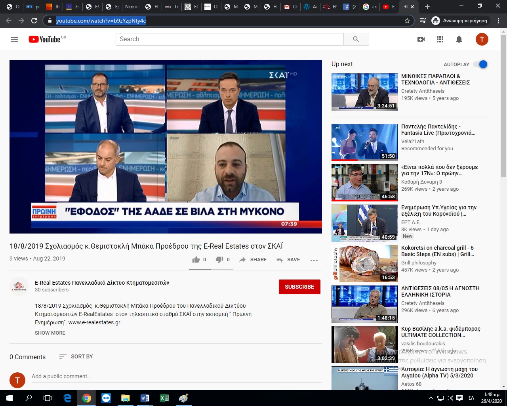Open the YouTube apps grid icon
The image size is (507, 406).
click(x=440, y=39)
